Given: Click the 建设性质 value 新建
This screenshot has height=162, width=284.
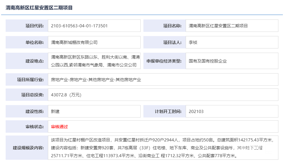Looking at the screenshot, I should point(55,111).
